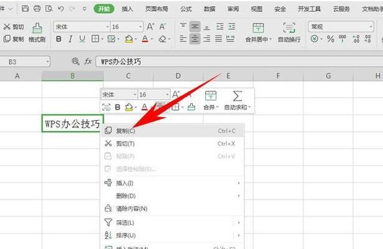Screen dimensions: 383x249
Task: Decrease indent in ribbon
Action: pos(220,26)
